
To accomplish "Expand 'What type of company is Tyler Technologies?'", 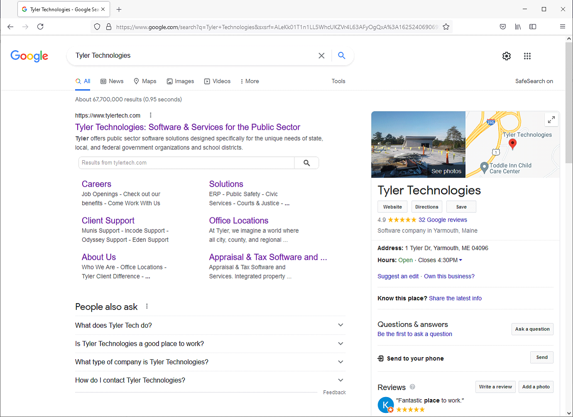I will tap(210, 362).
